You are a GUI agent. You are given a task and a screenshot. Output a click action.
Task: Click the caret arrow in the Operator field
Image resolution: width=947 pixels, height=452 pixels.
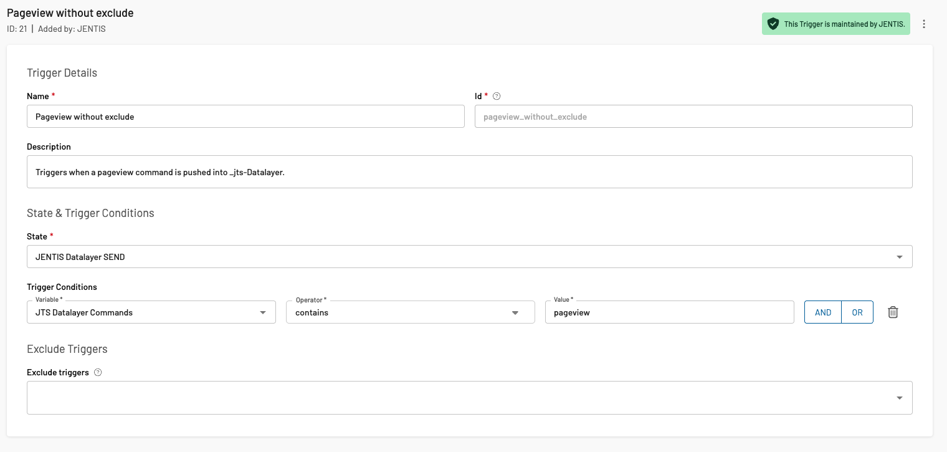515,313
